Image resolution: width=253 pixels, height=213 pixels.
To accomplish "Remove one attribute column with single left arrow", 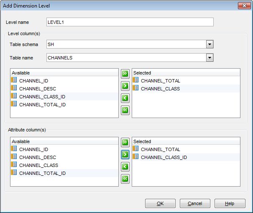I will pos(125,167).
